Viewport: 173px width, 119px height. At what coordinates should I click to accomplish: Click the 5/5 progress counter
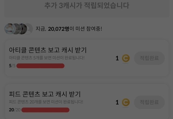pos(12,66)
